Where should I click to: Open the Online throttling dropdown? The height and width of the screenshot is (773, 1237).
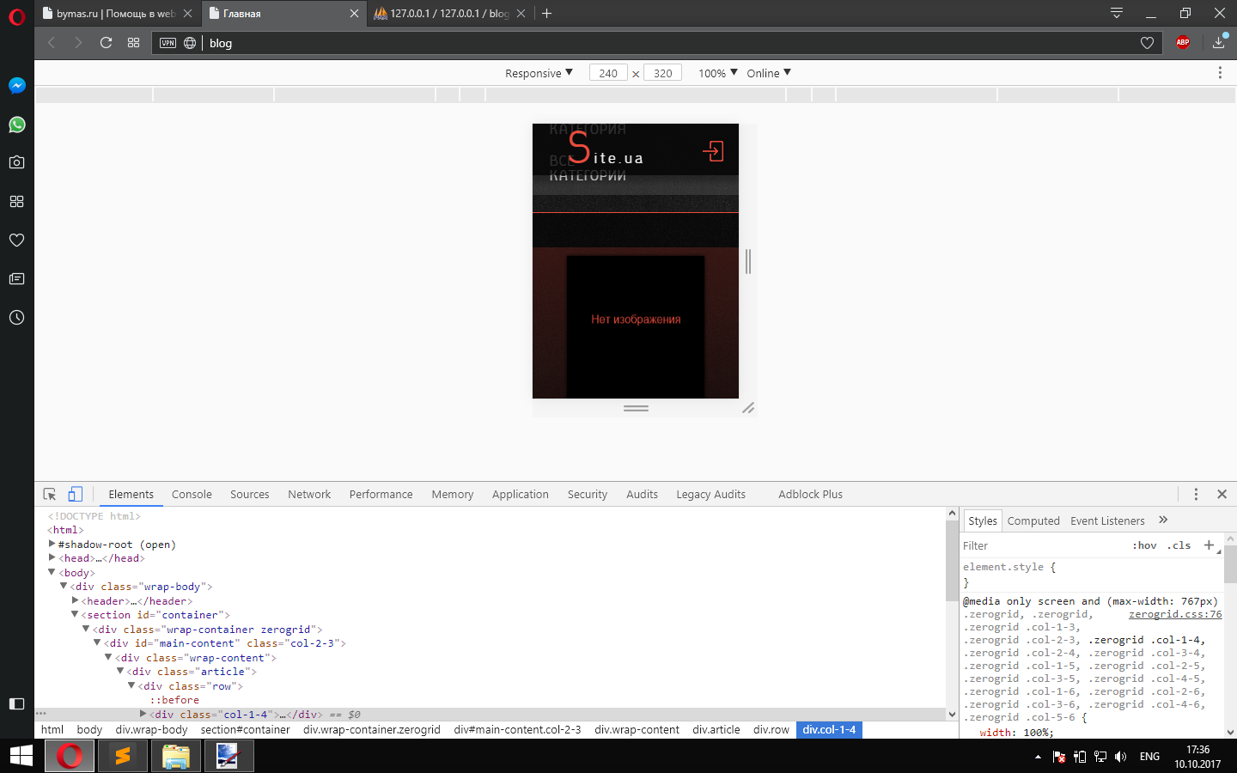tap(768, 73)
